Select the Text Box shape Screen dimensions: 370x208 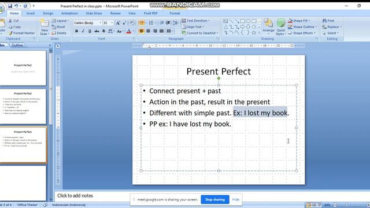coord(225,21)
